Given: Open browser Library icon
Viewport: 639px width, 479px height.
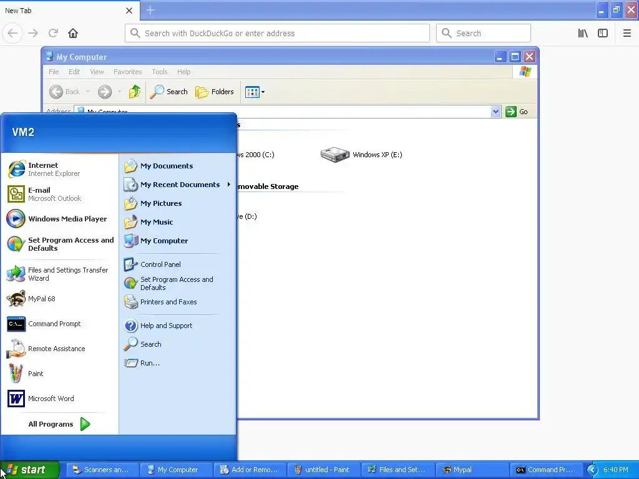Looking at the screenshot, I should (583, 33).
